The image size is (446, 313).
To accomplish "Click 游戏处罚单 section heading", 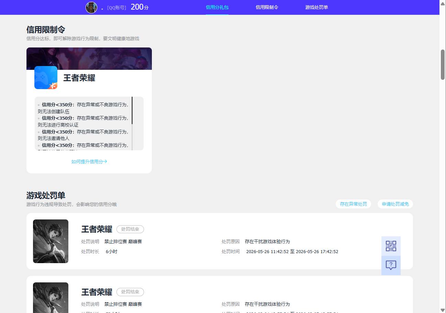I will click(46, 195).
